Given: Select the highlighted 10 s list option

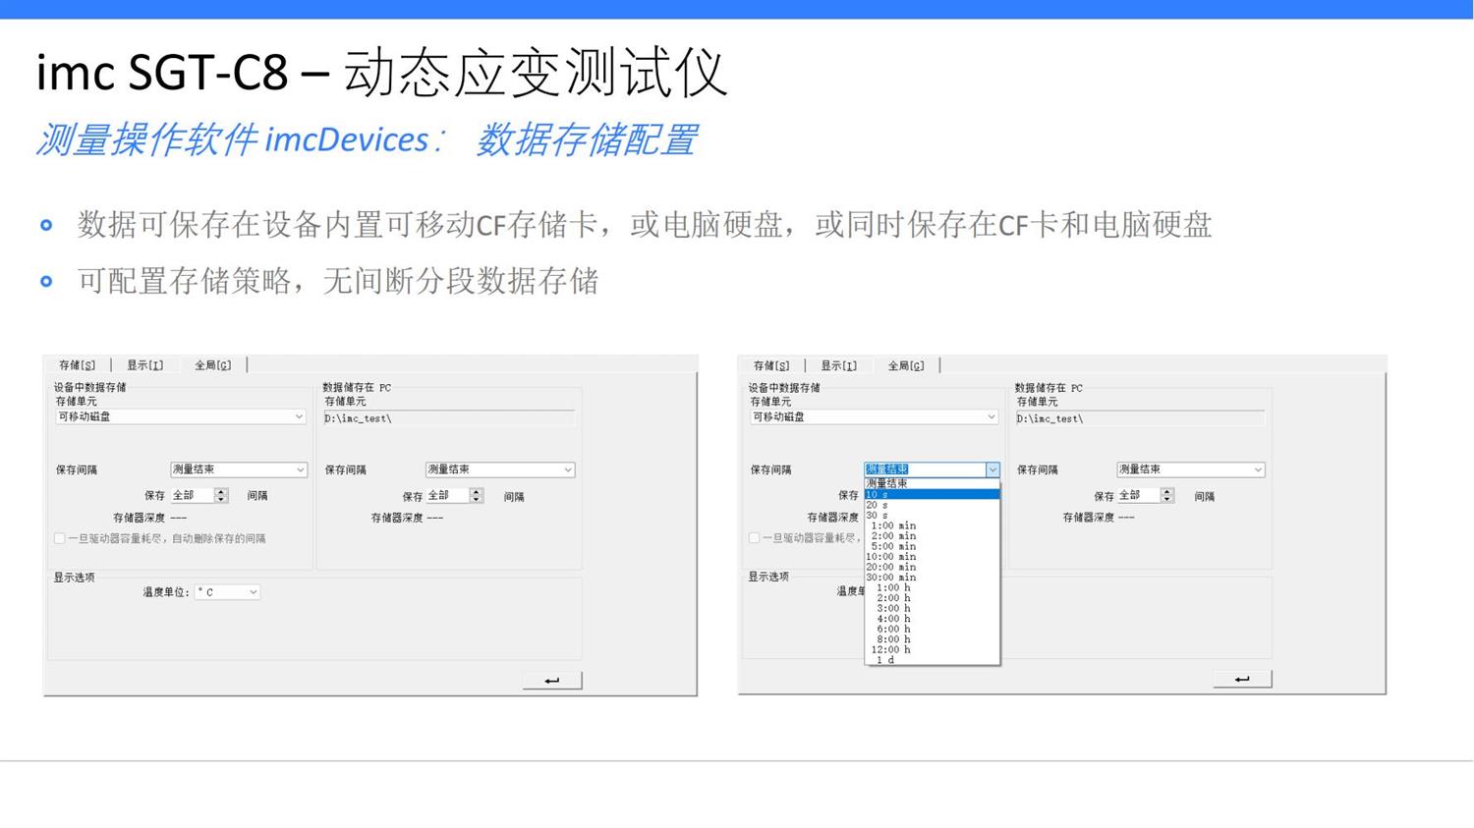Looking at the screenshot, I should point(932,494).
